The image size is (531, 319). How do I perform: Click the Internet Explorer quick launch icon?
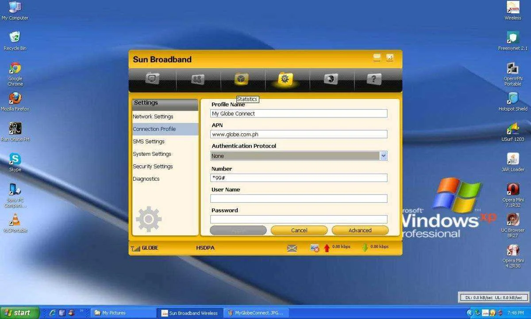[x=53, y=313]
